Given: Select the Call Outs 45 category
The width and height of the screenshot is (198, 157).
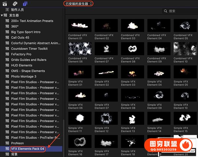Looking at the screenshot, I should point(20,38).
